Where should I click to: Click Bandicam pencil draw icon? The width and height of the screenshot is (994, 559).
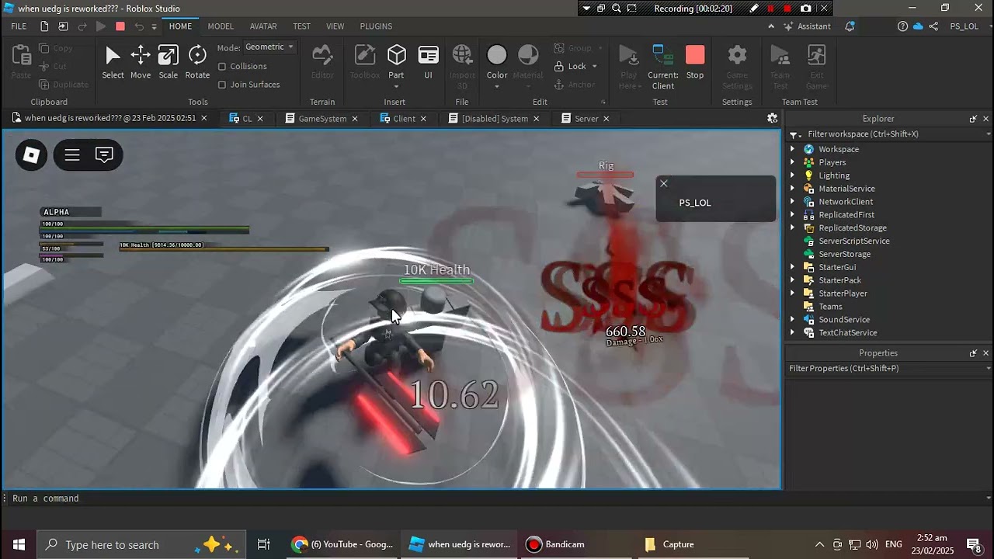point(753,8)
